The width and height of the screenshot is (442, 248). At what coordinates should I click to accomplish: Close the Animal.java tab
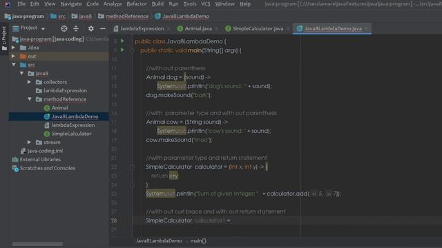(216, 29)
